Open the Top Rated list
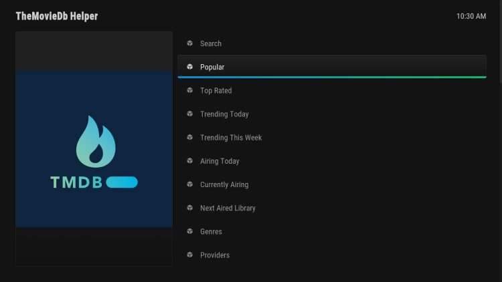The height and width of the screenshot is (282, 502). click(332, 90)
